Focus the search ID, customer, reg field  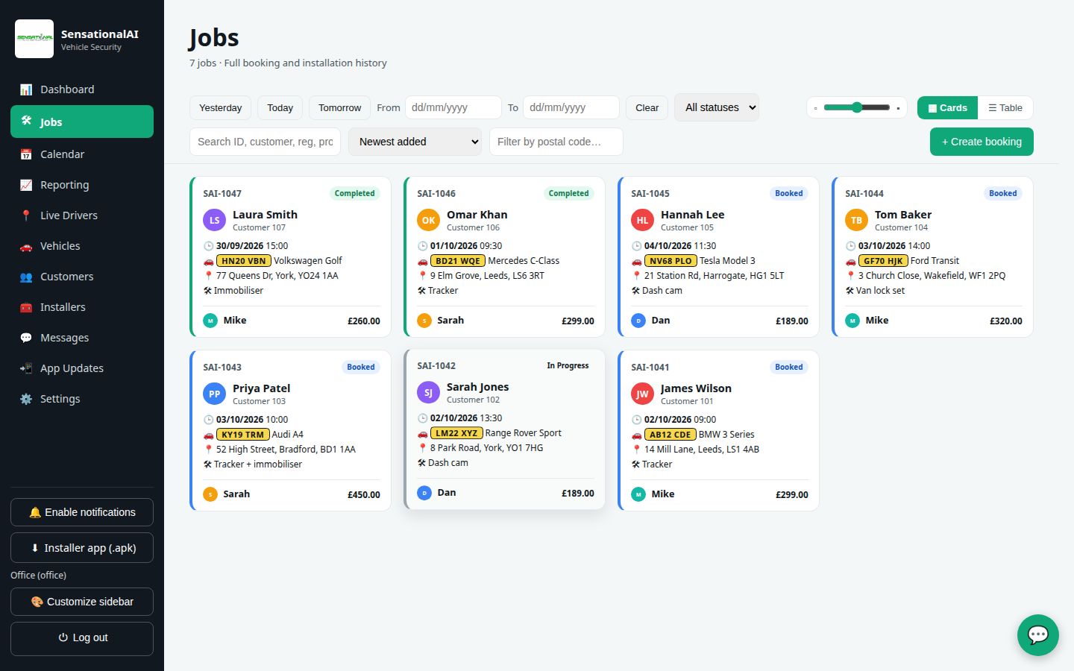click(266, 142)
